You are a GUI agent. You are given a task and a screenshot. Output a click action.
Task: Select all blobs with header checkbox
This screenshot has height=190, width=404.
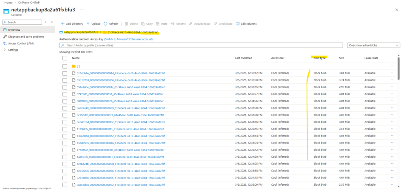[x=65, y=58]
